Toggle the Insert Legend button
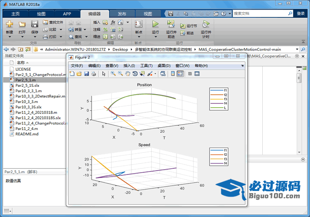Image resolution: width=310 pixels, height=217 pixels. pos(180,74)
